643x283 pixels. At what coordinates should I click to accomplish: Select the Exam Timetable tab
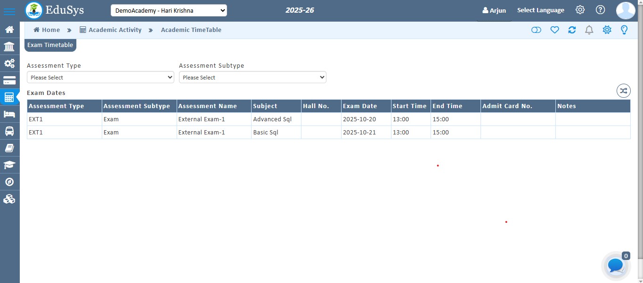[x=50, y=45]
